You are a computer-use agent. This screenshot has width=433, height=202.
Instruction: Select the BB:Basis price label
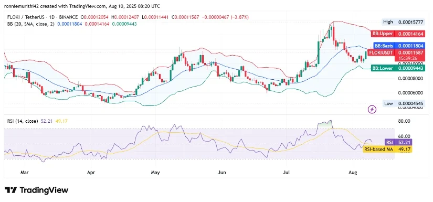click(x=399, y=46)
